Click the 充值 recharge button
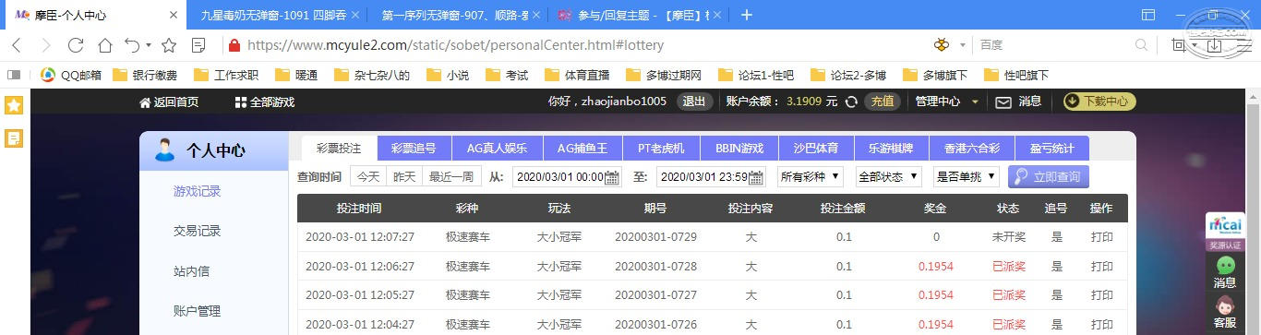This screenshot has width=1261, height=335. point(883,102)
